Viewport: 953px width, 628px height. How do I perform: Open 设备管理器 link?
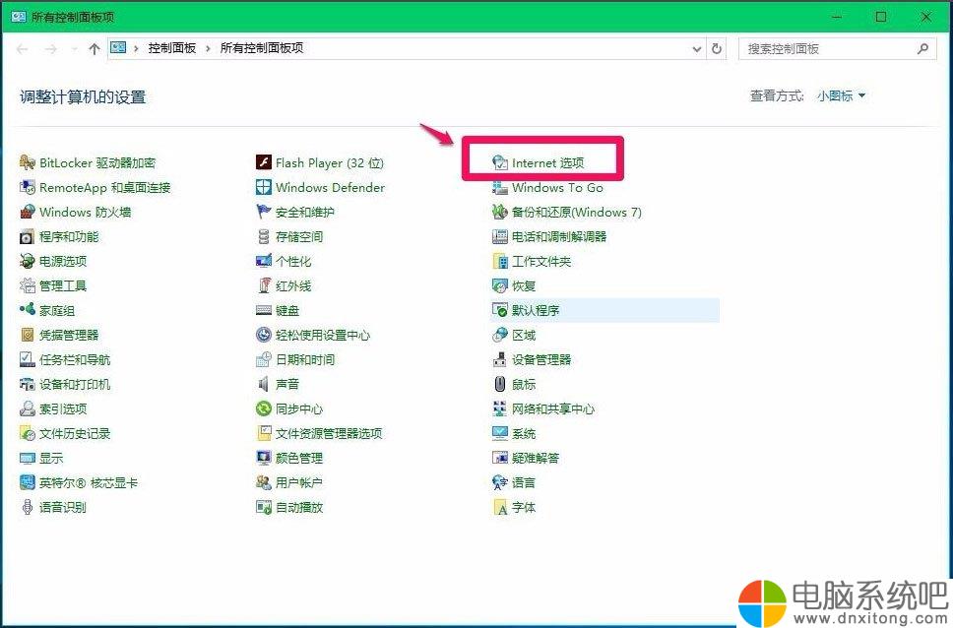(541, 360)
